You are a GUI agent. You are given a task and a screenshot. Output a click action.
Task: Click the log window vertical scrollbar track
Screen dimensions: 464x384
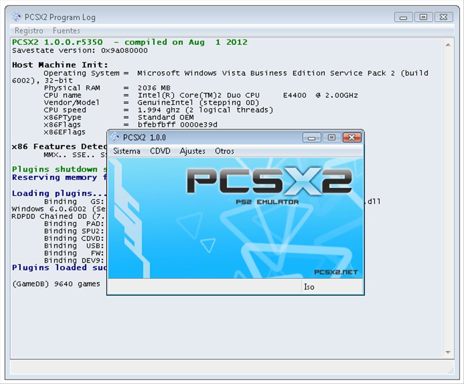pos(448,200)
